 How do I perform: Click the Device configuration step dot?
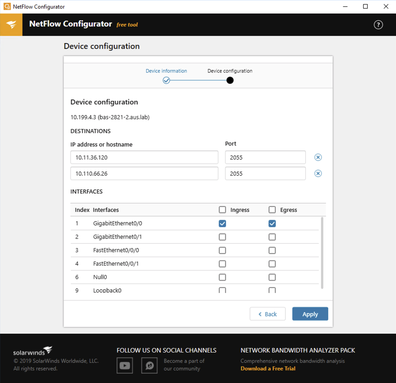230,81
